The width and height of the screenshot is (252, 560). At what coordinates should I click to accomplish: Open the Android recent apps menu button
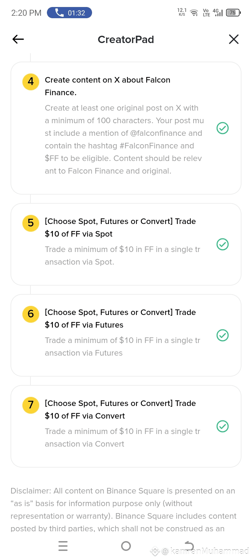pyautogui.click(x=63, y=546)
